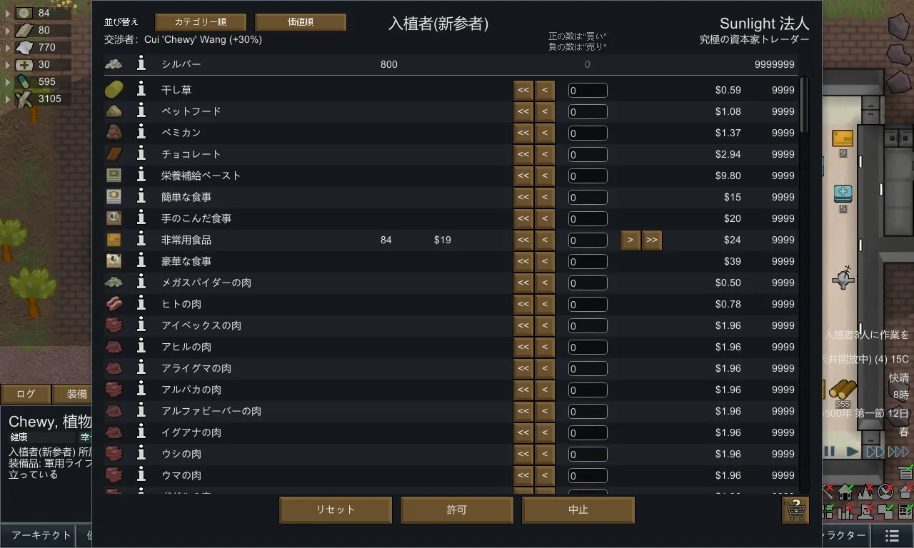This screenshot has height=548, width=914.
Task: Sort by カテゴリー順 button
Action: pyautogui.click(x=201, y=22)
